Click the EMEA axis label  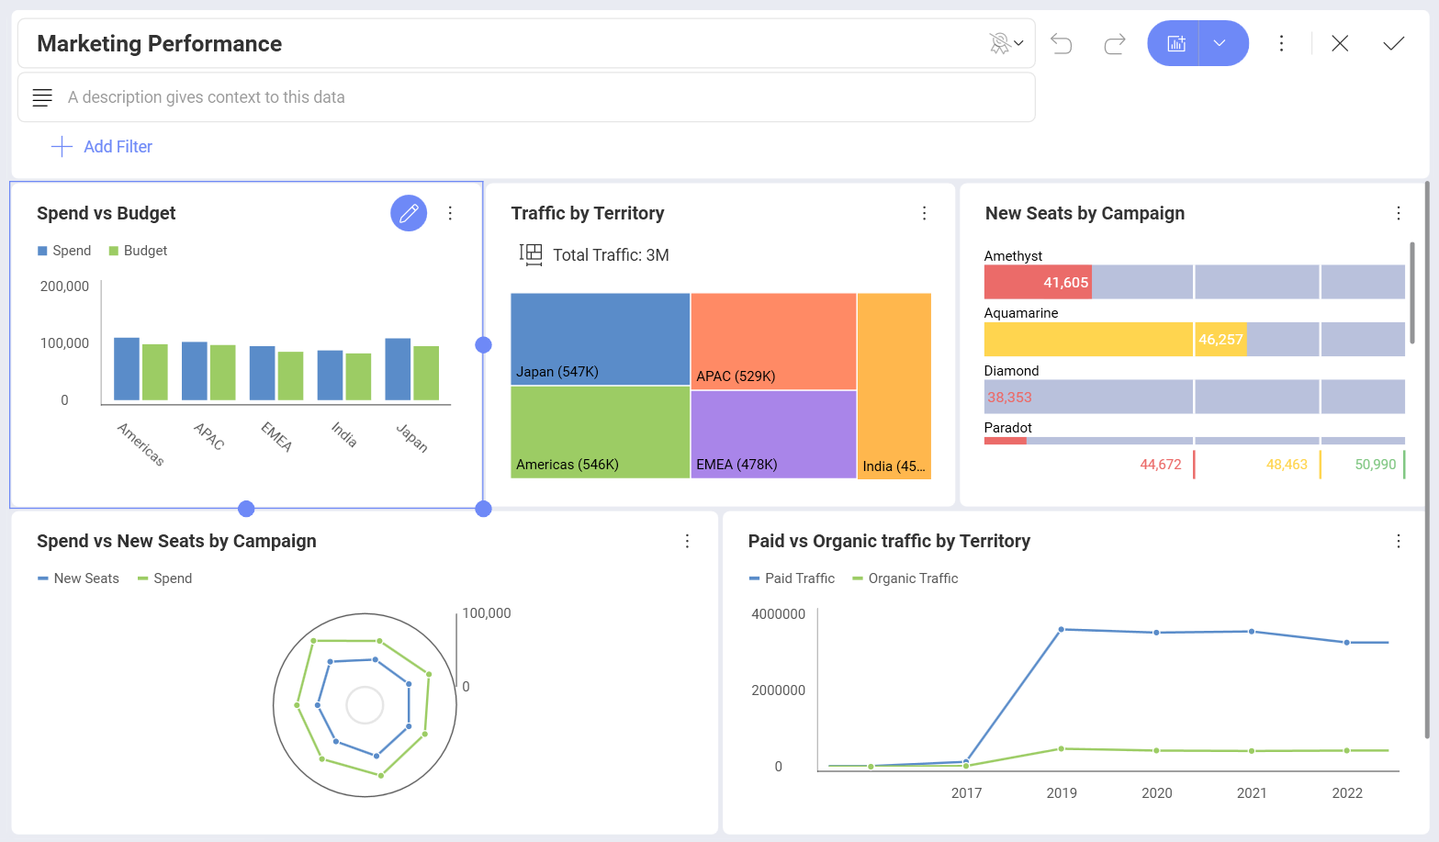click(x=276, y=436)
